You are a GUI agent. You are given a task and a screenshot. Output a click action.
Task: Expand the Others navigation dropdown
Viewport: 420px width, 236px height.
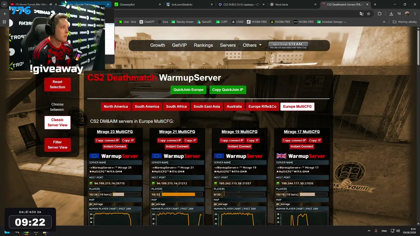tap(252, 45)
